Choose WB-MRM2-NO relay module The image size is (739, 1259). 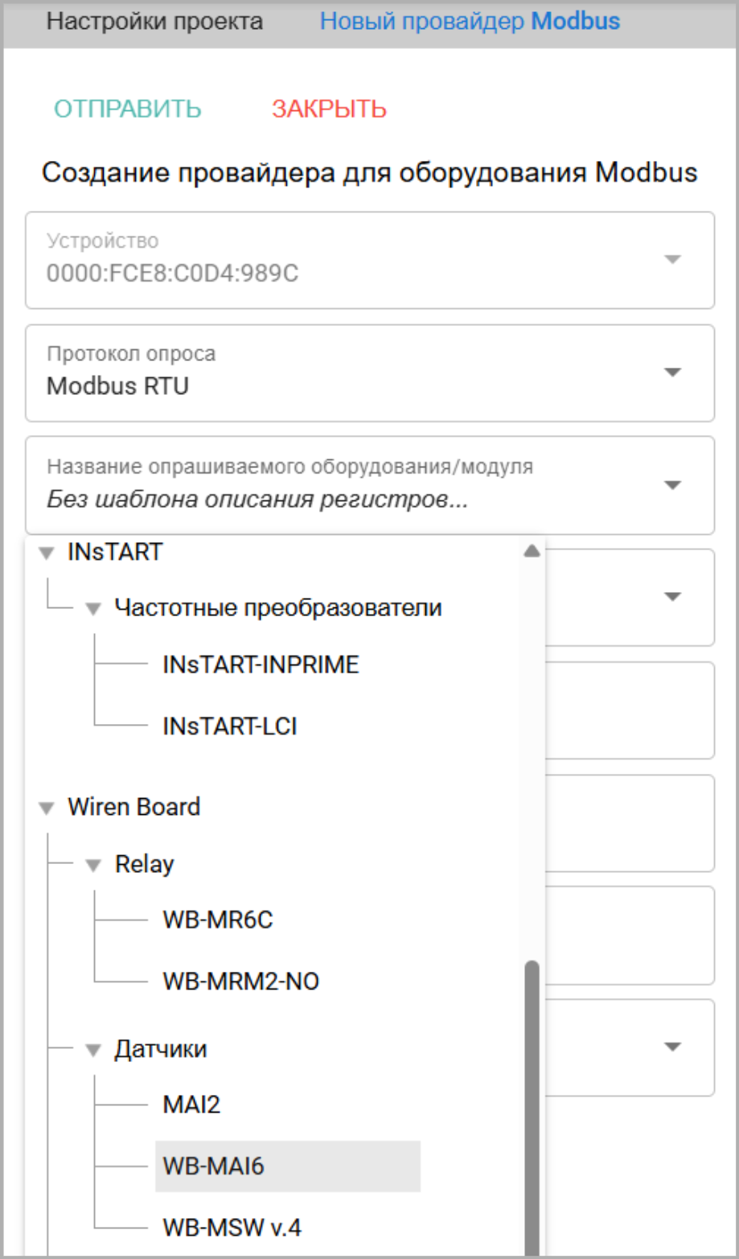coord(240,981)
